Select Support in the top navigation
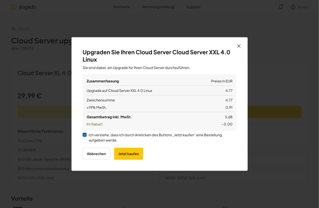 [193, 7]
